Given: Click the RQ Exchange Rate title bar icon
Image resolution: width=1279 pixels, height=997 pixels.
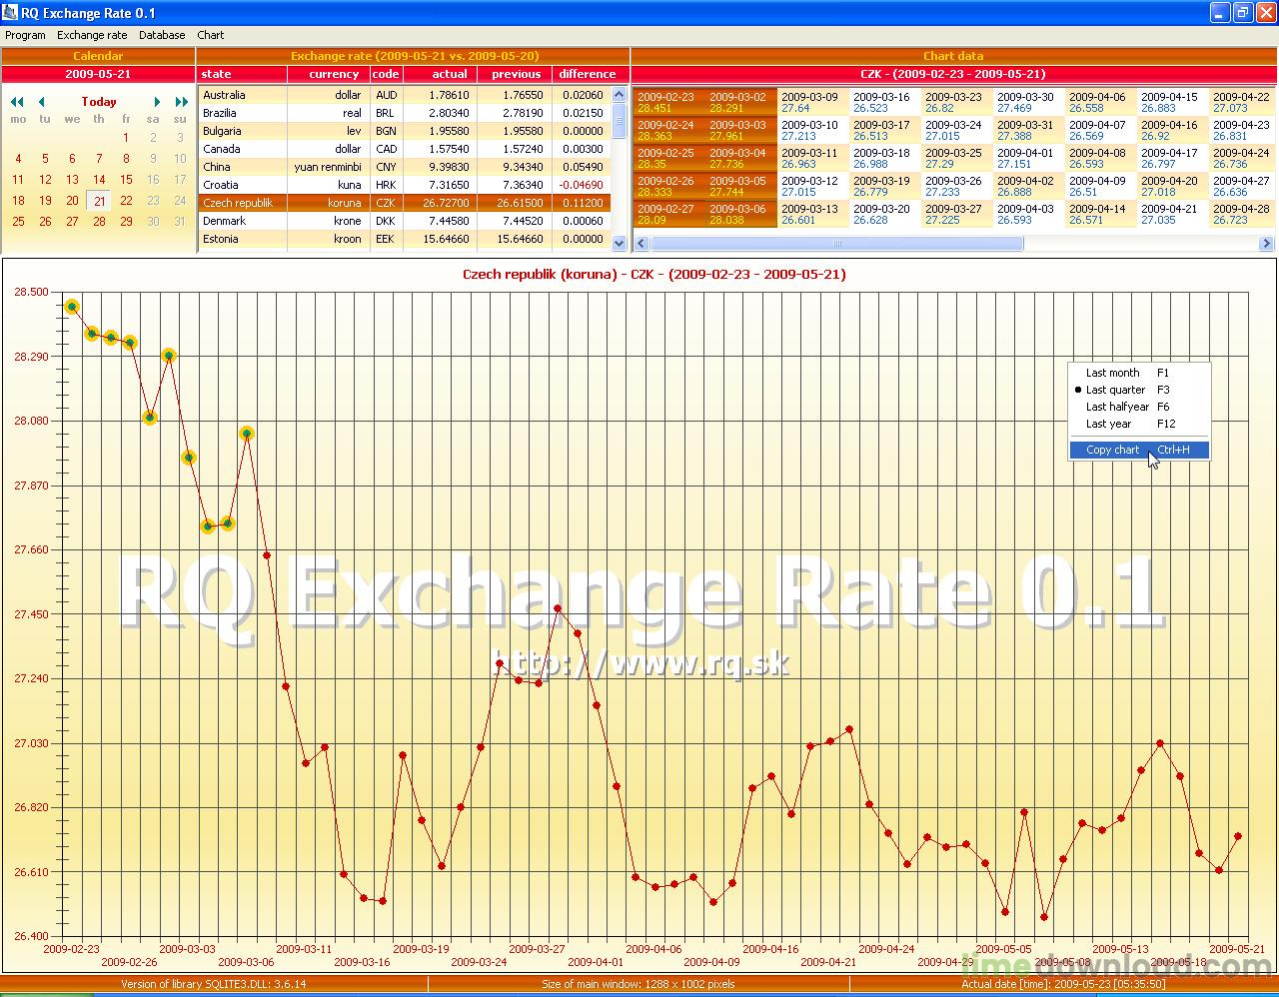Looking at the screenshot, I should click(x=10, y=12).
